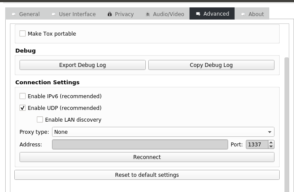Click the Reconnect button
This screenshot has width=294, height=192.
pyautogui.click(x=147, y=157)
